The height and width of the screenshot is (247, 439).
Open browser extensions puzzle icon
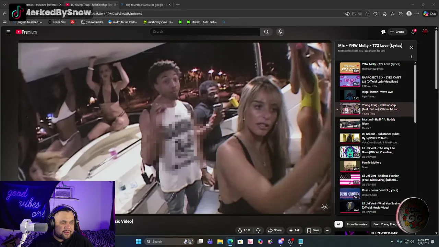pos(375,14)
